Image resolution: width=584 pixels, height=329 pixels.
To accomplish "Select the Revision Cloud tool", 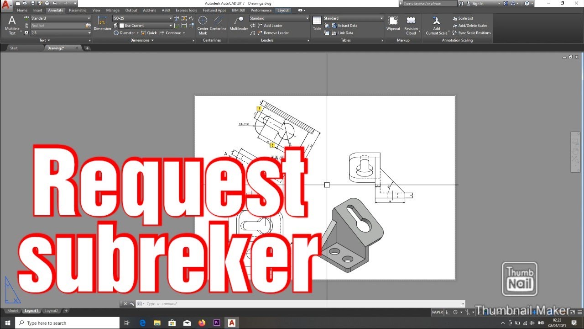I will tap(411, 25).
